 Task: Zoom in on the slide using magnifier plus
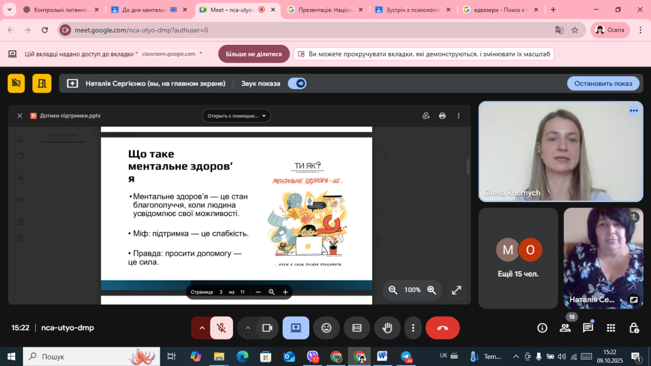tap(432, 290)
